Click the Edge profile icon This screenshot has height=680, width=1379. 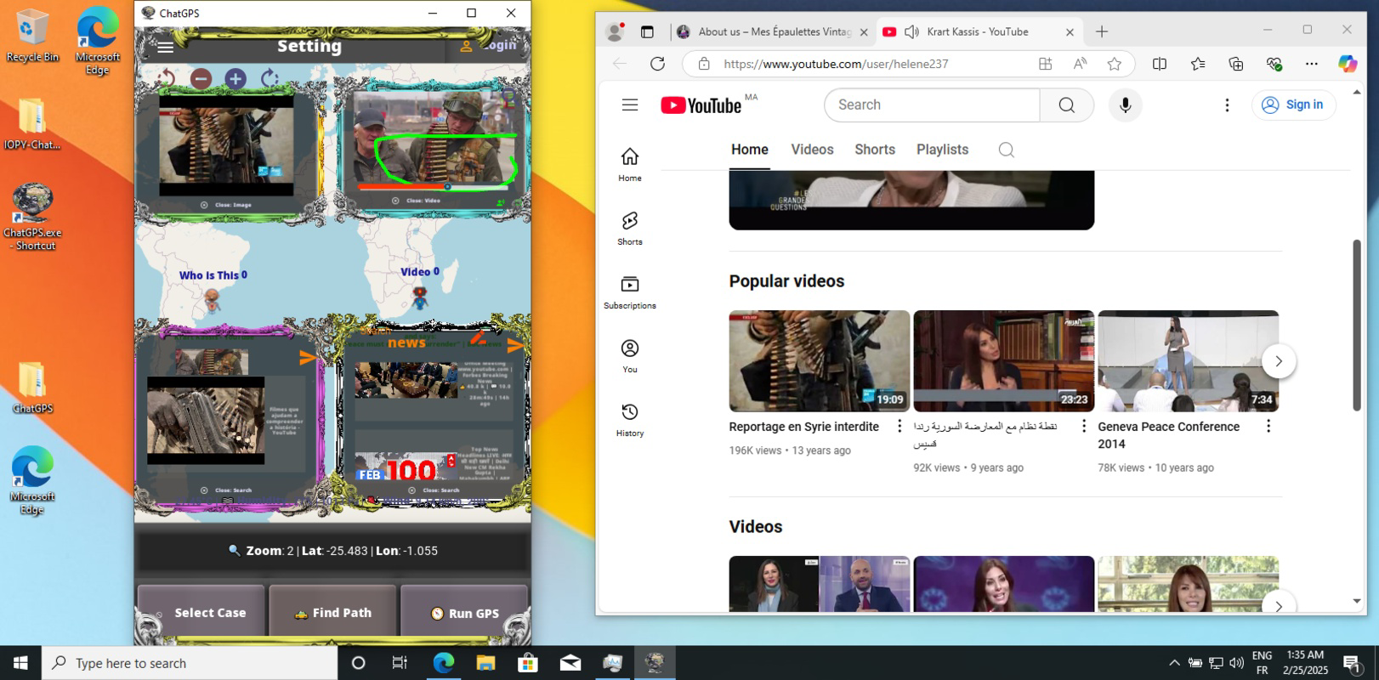[x=614, y=32]
